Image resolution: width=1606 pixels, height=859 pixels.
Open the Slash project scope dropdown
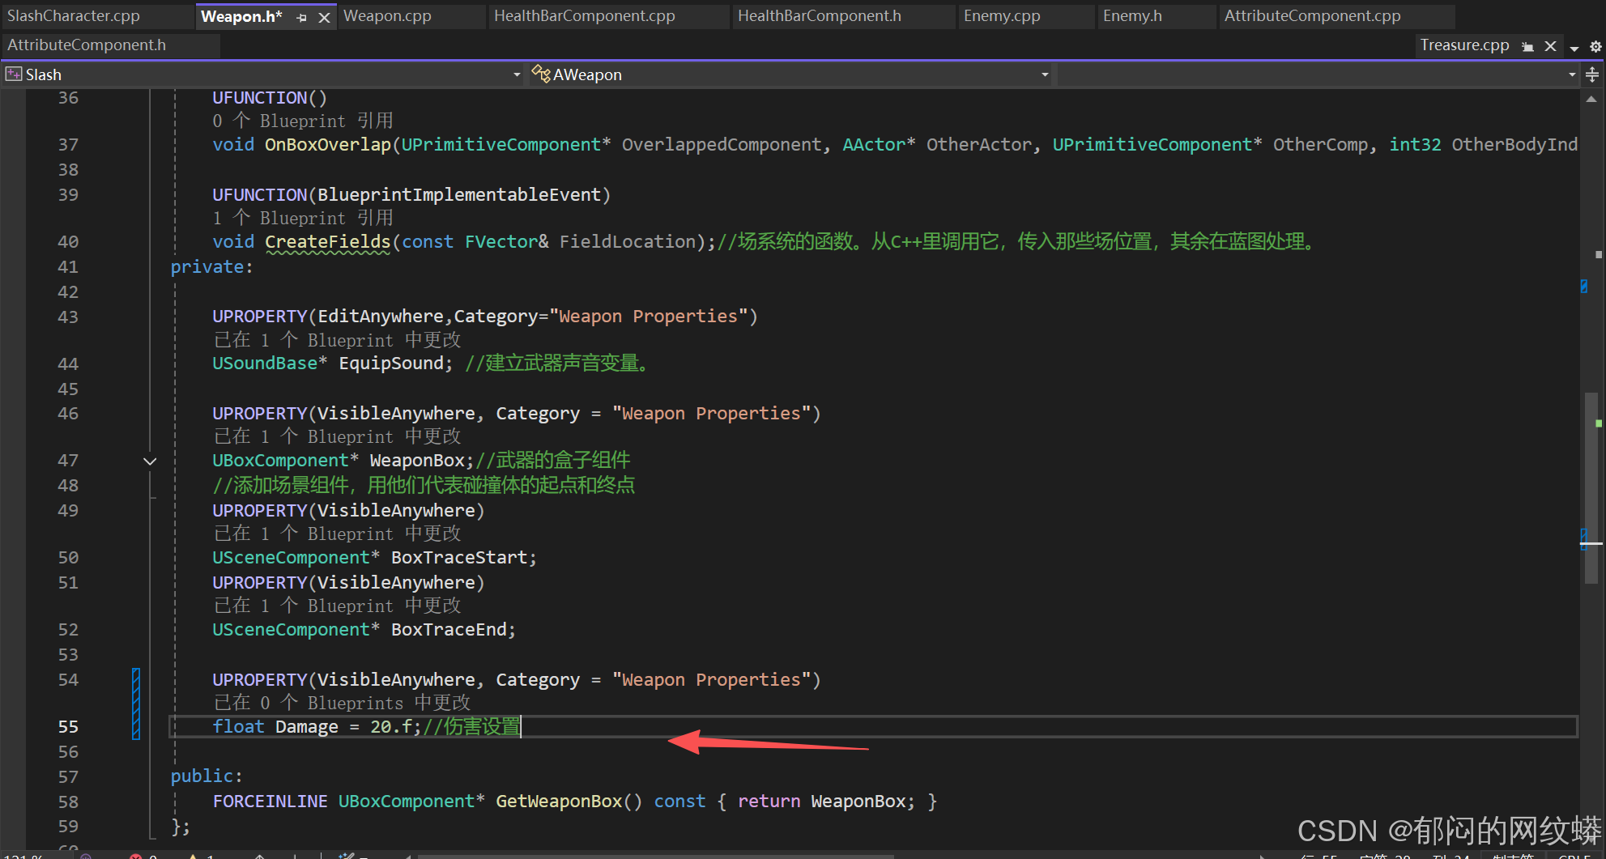tap(517, 75)
